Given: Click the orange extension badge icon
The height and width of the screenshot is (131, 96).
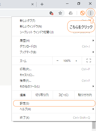Looking at the screenshot, I should [82, 13].
